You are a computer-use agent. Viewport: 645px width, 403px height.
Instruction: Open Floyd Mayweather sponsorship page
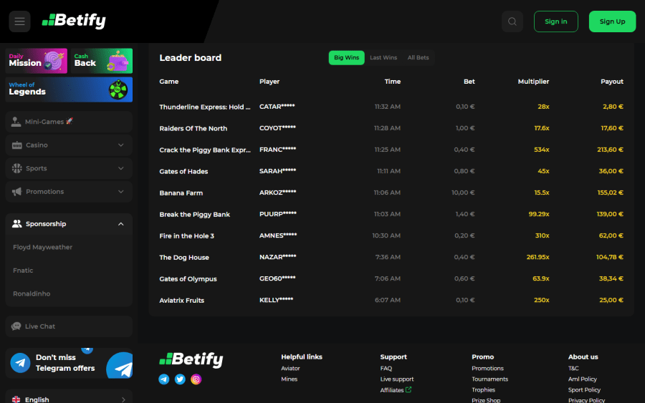tap(43, 247)
